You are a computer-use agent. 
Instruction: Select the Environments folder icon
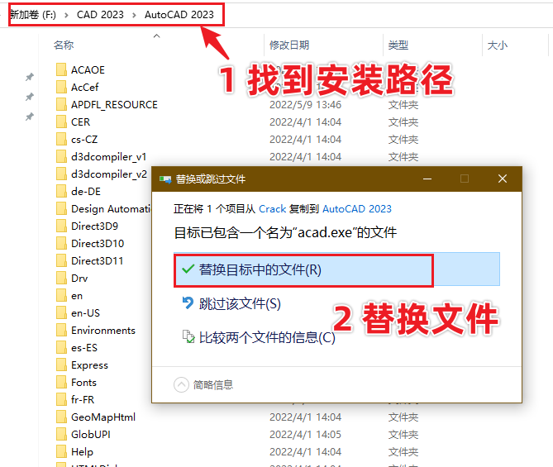(x=61, y=330)
